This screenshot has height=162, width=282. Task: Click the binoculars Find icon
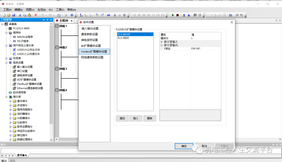click(230, 15)
